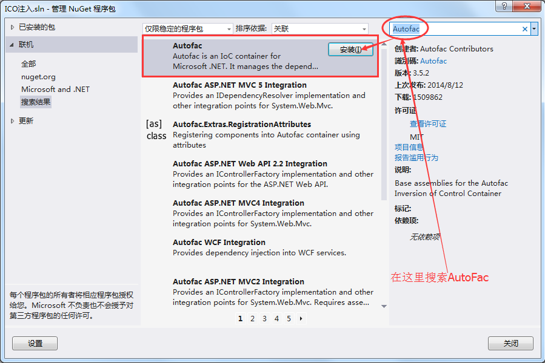Open the 设置 settings button
Screen dimensions: 545x363
[35, 343]
